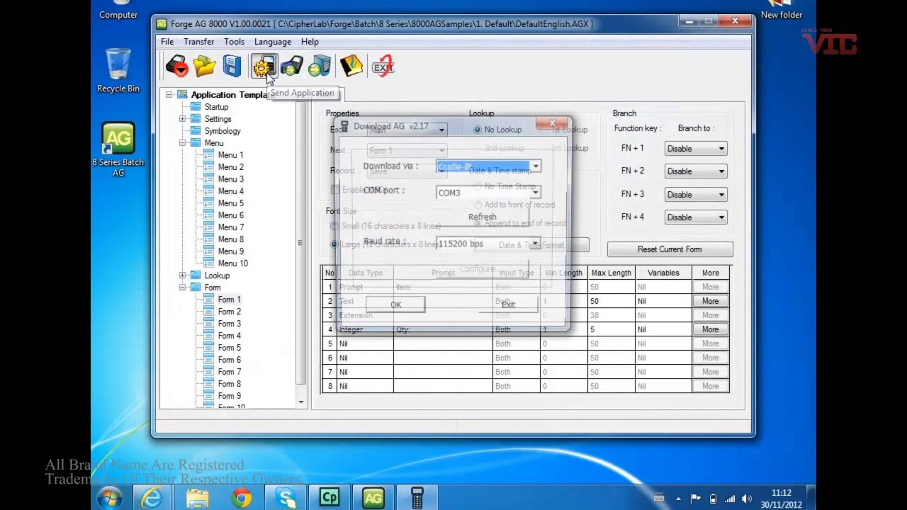Expand the Settings tree node
Image resolution: width=907 pixels, height=510 pixels.
(x=182, y=119)
